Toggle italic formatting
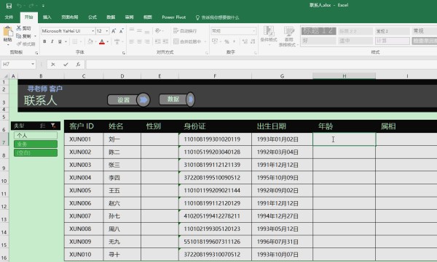 [x=52, y=41]
